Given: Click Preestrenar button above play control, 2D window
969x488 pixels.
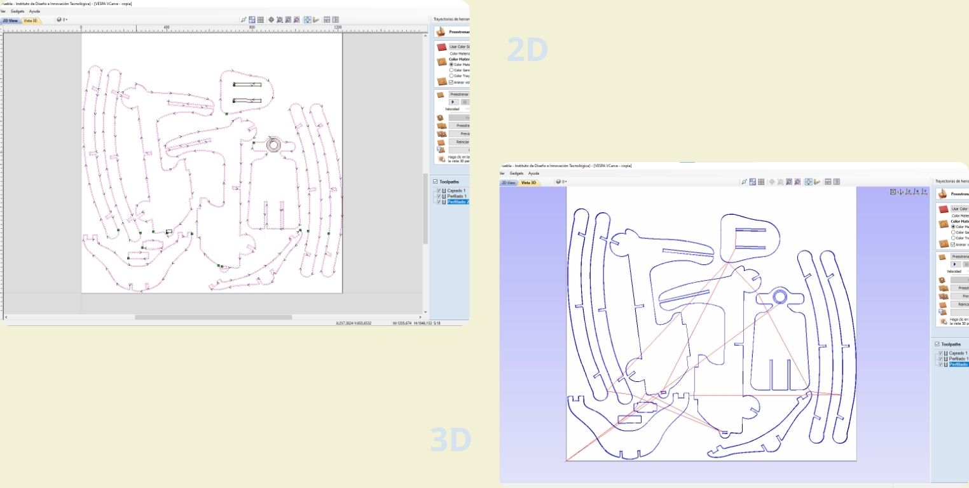Looking at the screenshot, I should click(x=459, y=95).
